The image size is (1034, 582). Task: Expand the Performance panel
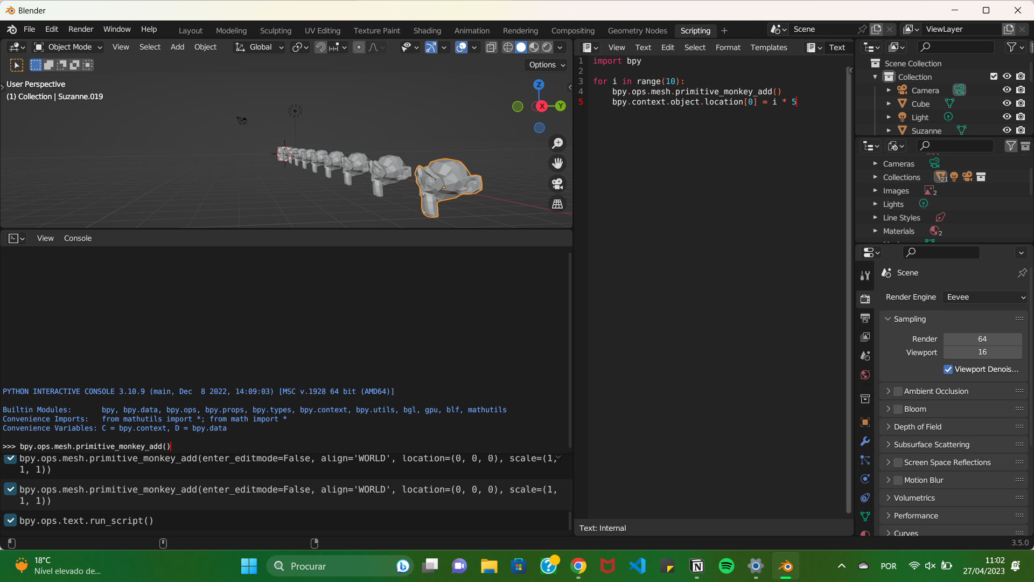[888, 516]
